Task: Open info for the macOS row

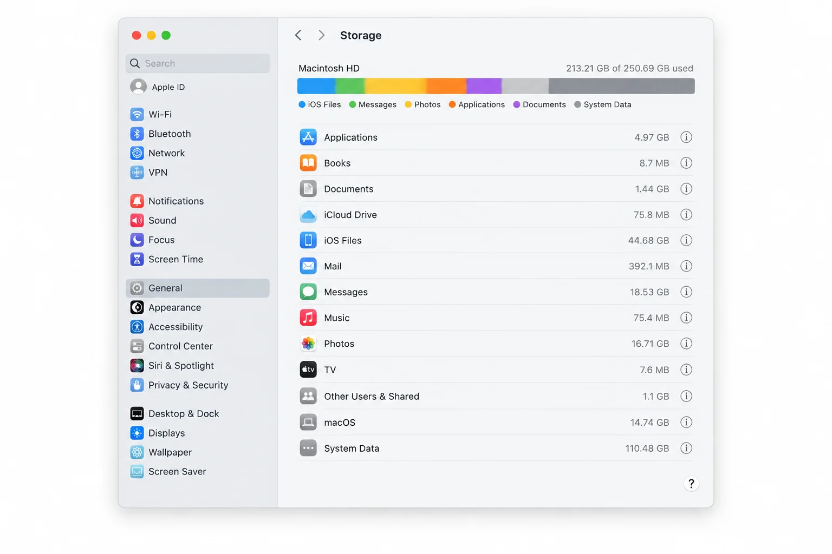Action: click(x=686, y=422)
